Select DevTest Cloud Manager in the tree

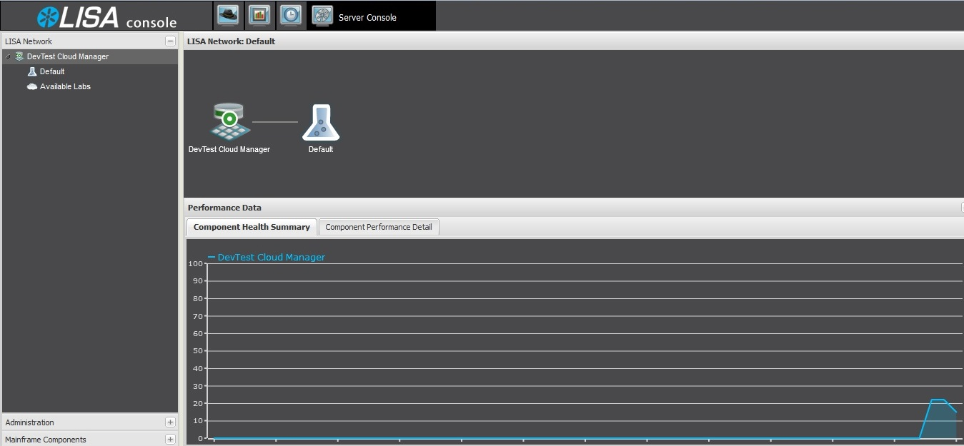68,56
